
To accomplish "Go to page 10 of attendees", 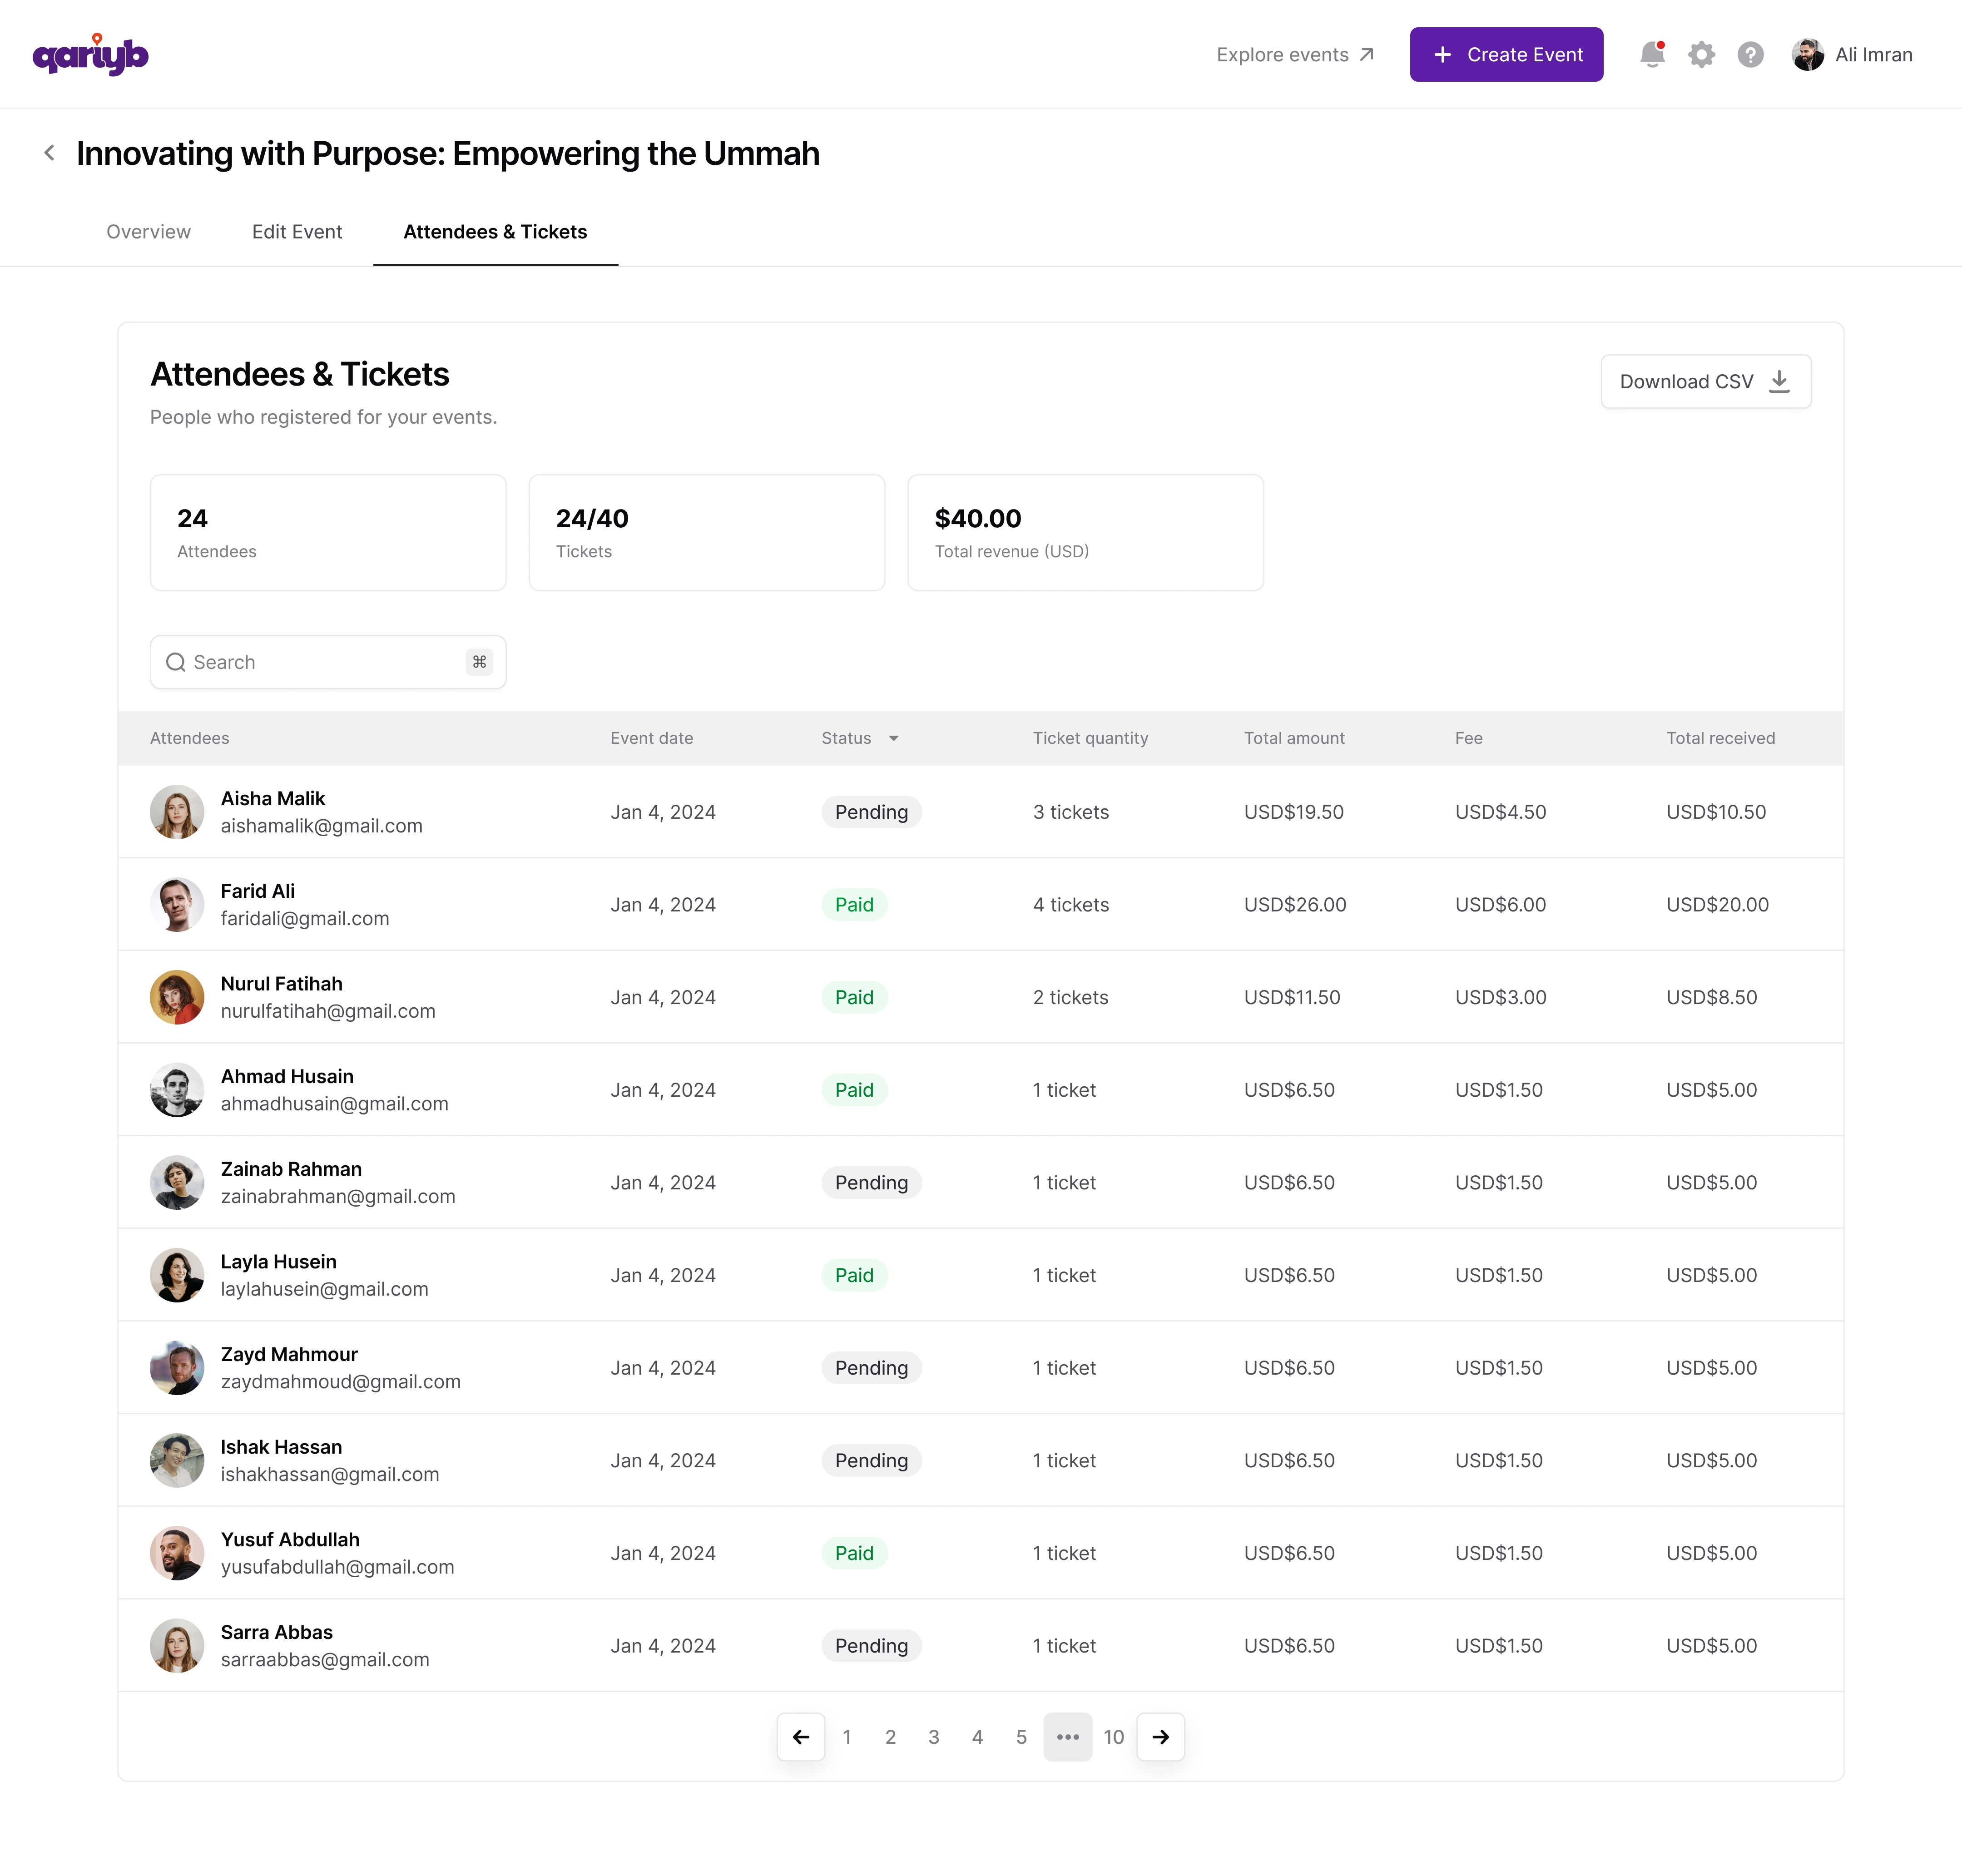I will coord(1113,1737).
